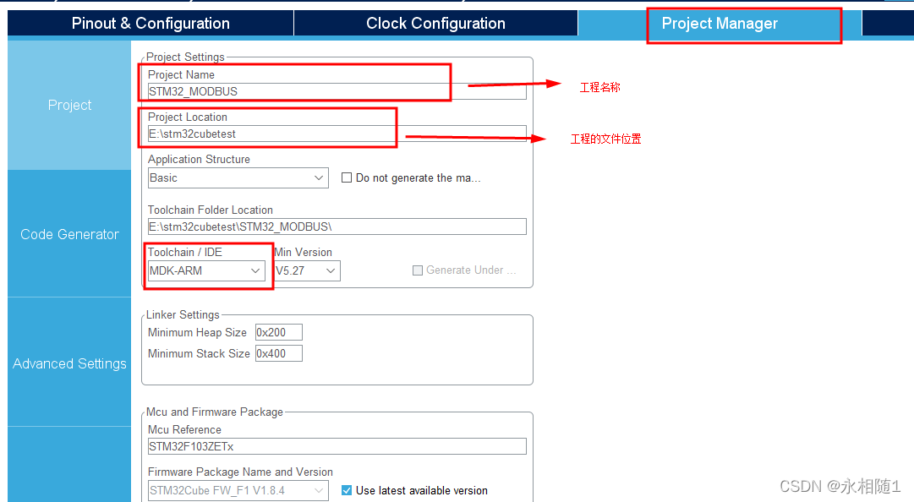Click the Toolchain Folder Location label
Screen dimensions: 914x502
[x=211, y=210]
